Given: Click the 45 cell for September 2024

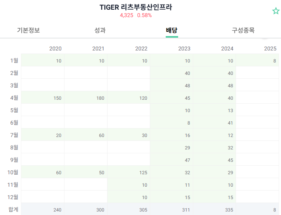Looking at the screenshot, I should click(x=215, y=160).
